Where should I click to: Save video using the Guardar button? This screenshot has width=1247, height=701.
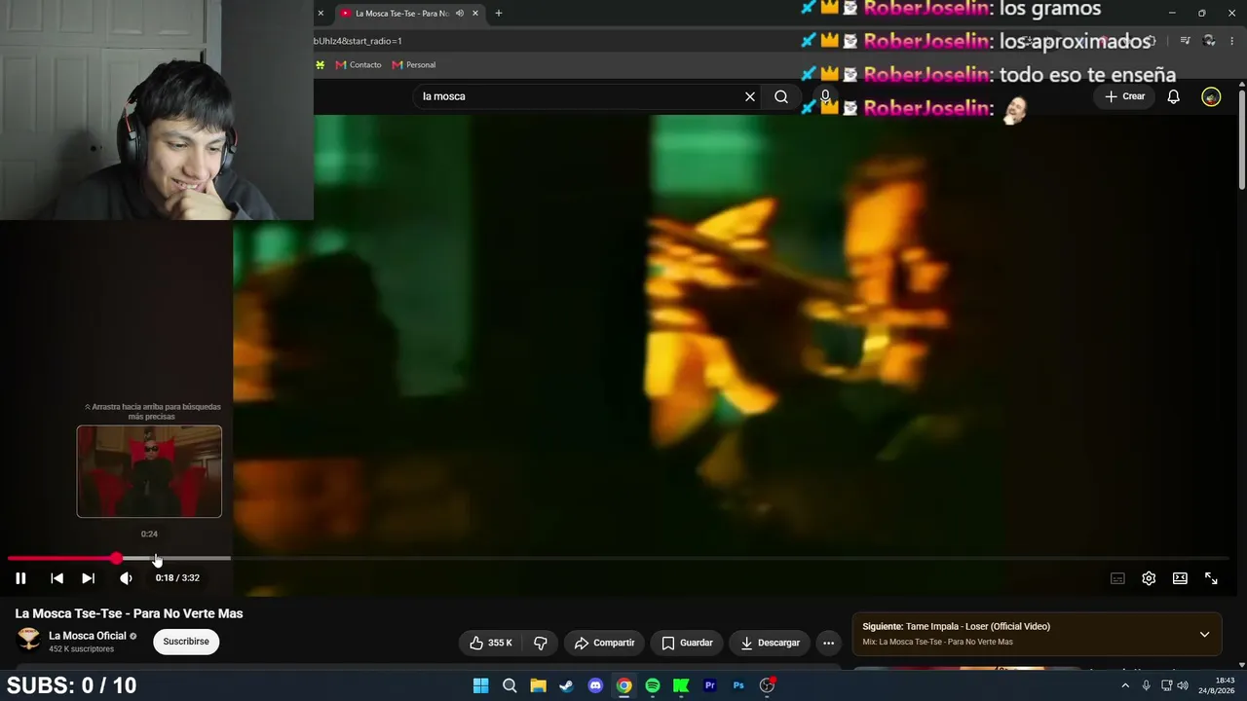(687, 643)
